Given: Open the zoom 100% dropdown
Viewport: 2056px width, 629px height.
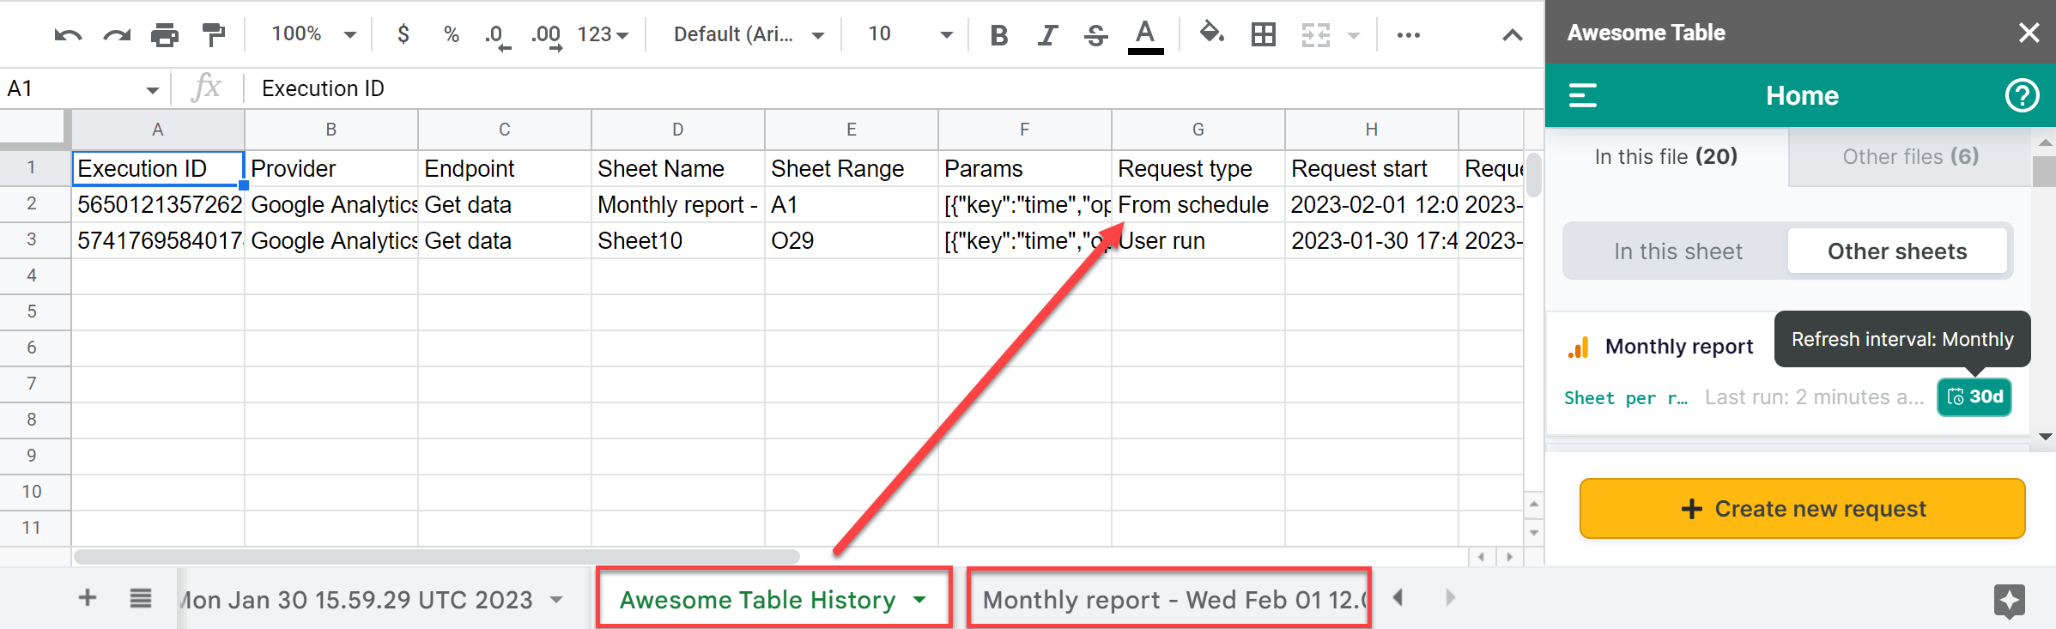Looking at the screenshot, I should (x=313, y=34).
